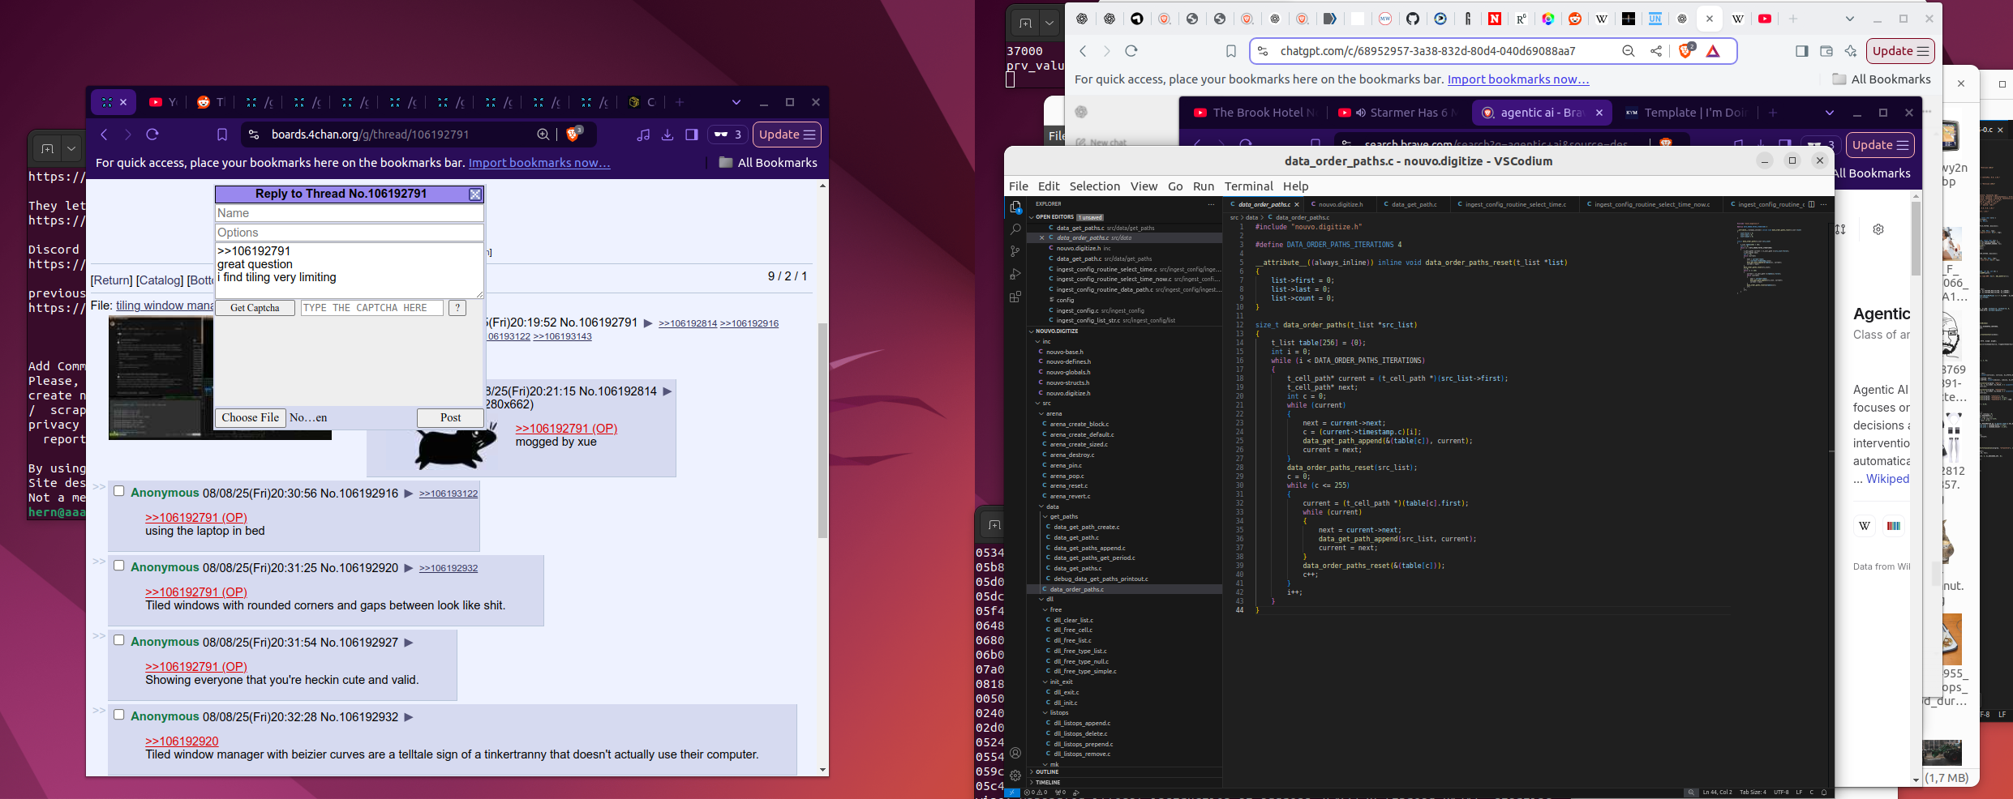Bookmark the 4chan thread page
The image size is (2013, 799).
(222, 135)
